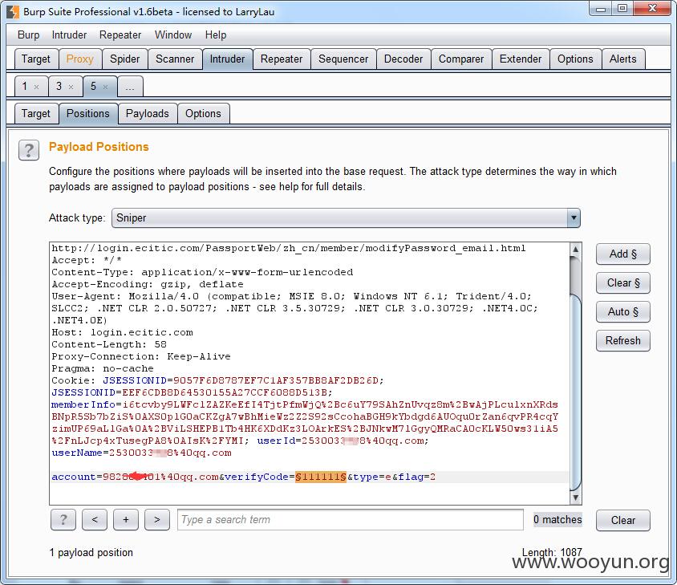Open the Help menu

point(216,35)
